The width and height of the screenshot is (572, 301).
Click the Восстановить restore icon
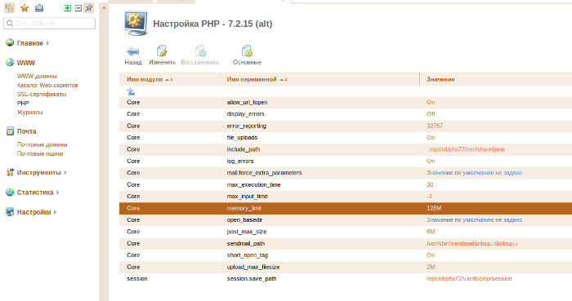(200, 51)
